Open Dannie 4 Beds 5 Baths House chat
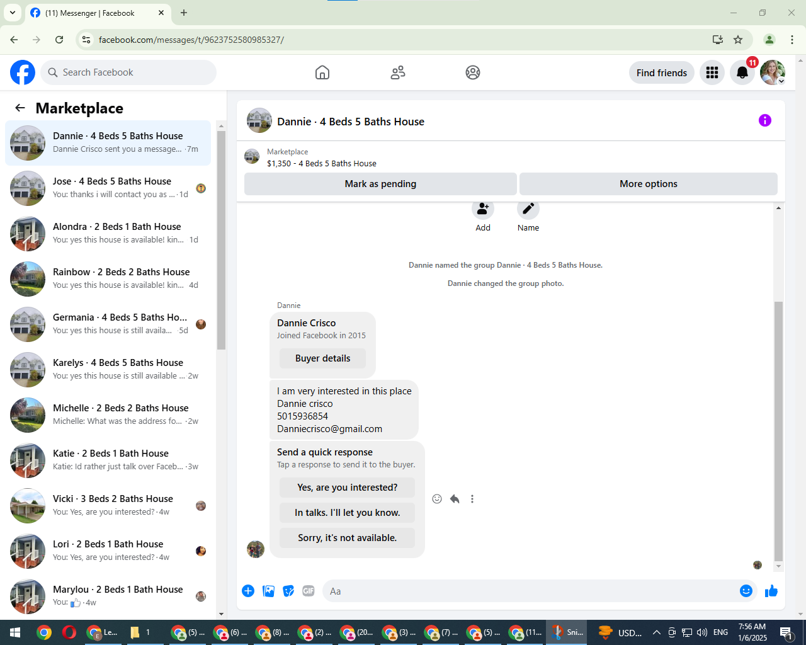806x645 pixels. click(x=108, y=143)
